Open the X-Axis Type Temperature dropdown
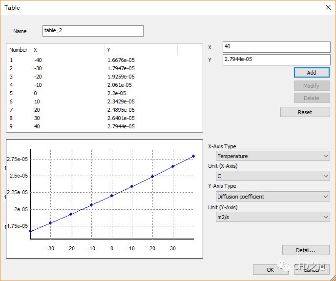336x281 pixels. click(273, 156)
